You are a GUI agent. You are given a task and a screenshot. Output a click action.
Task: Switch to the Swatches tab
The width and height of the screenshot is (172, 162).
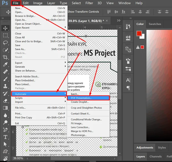(x=155, y=24)
